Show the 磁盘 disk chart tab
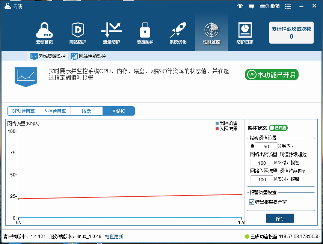323x244 pixels. tap(86, 111)
